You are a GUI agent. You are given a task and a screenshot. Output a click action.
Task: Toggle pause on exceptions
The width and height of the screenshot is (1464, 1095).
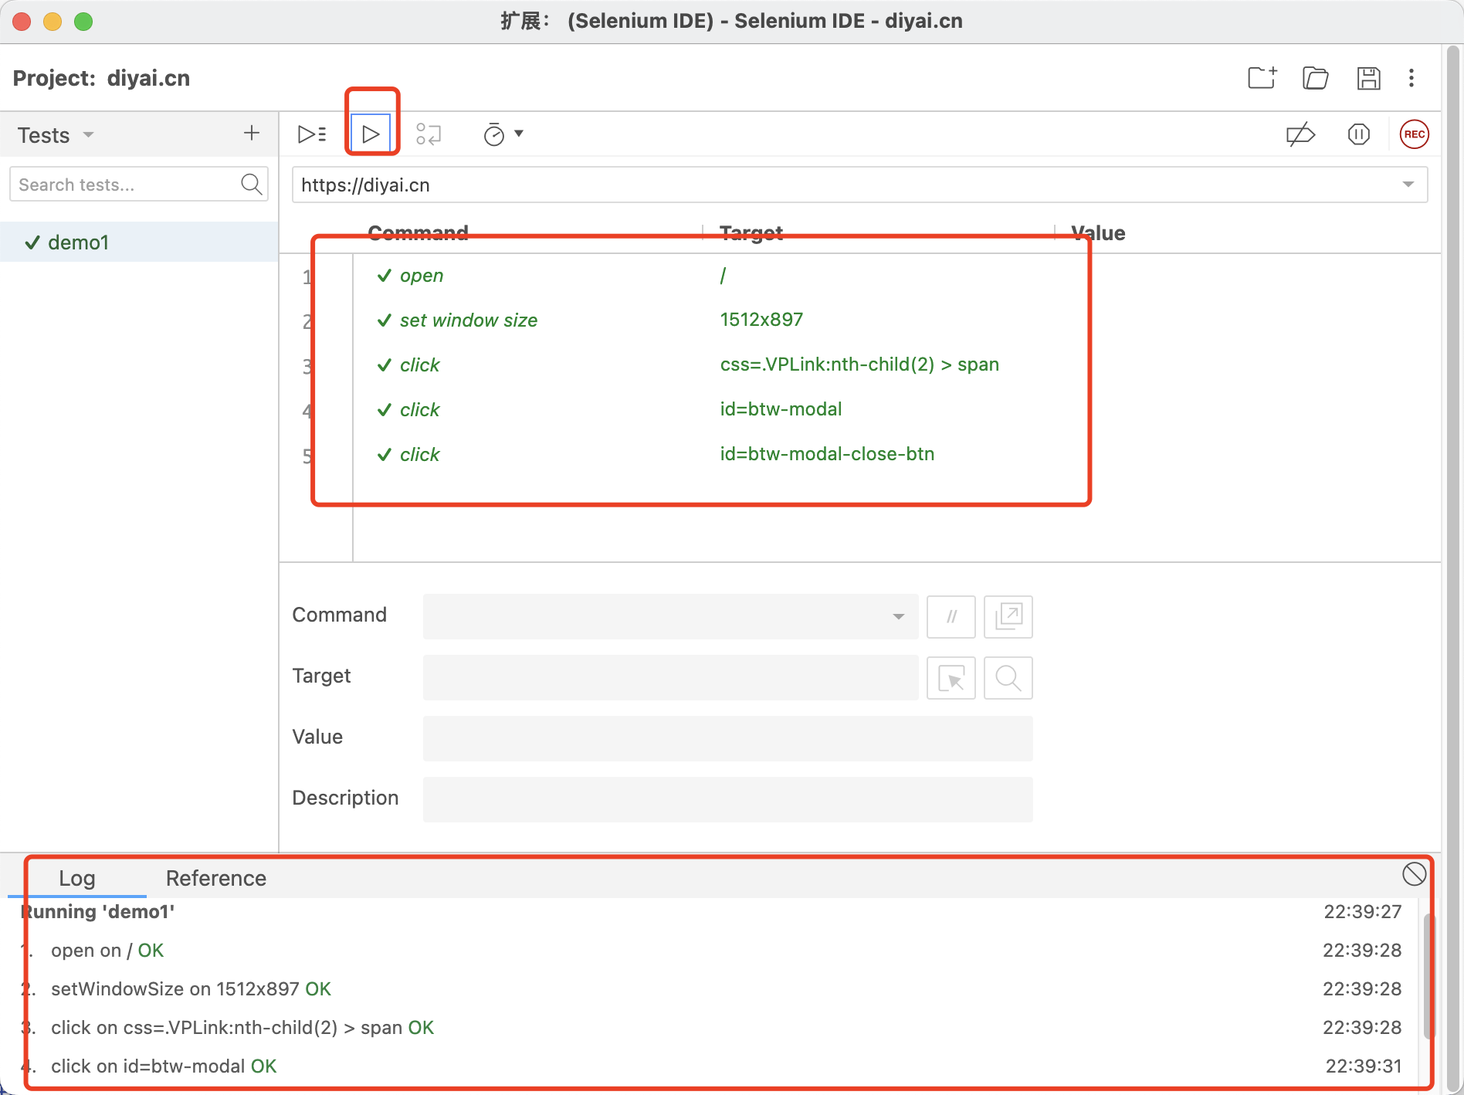pos(1358,134)
